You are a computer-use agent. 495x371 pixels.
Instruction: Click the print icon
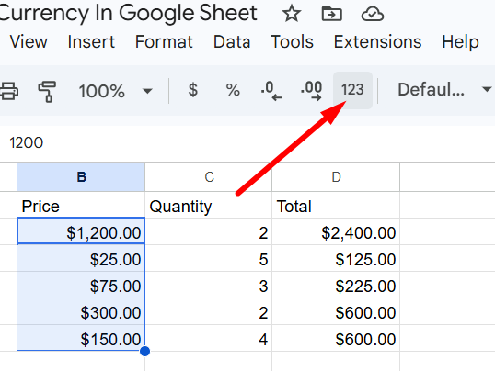tap(9, 91)
